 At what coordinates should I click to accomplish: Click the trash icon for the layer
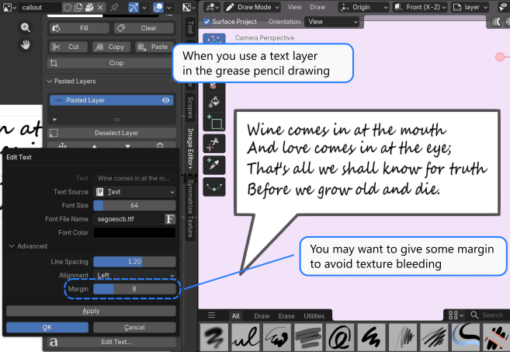point(160,145)
